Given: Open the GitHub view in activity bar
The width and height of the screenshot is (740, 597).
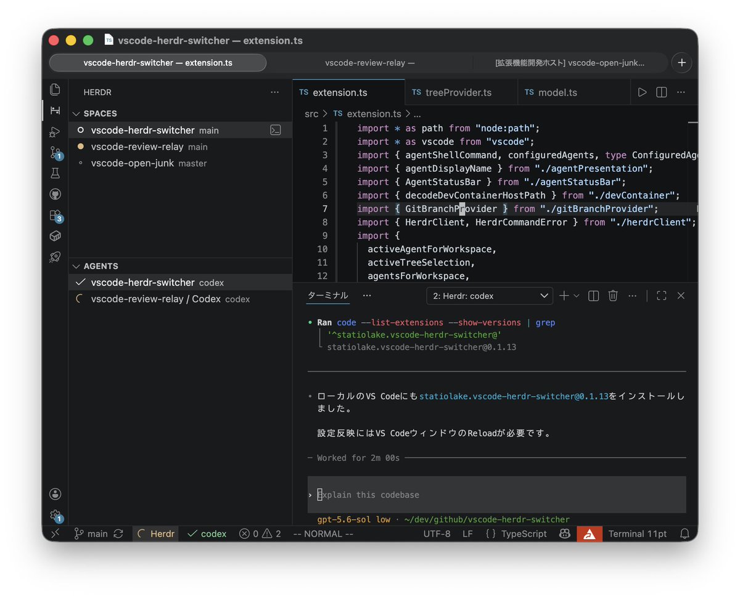Looking at the screenshot, I should coord(55,195).
